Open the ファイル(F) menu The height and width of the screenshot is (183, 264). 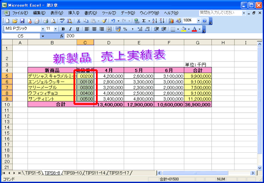(20, 13)
